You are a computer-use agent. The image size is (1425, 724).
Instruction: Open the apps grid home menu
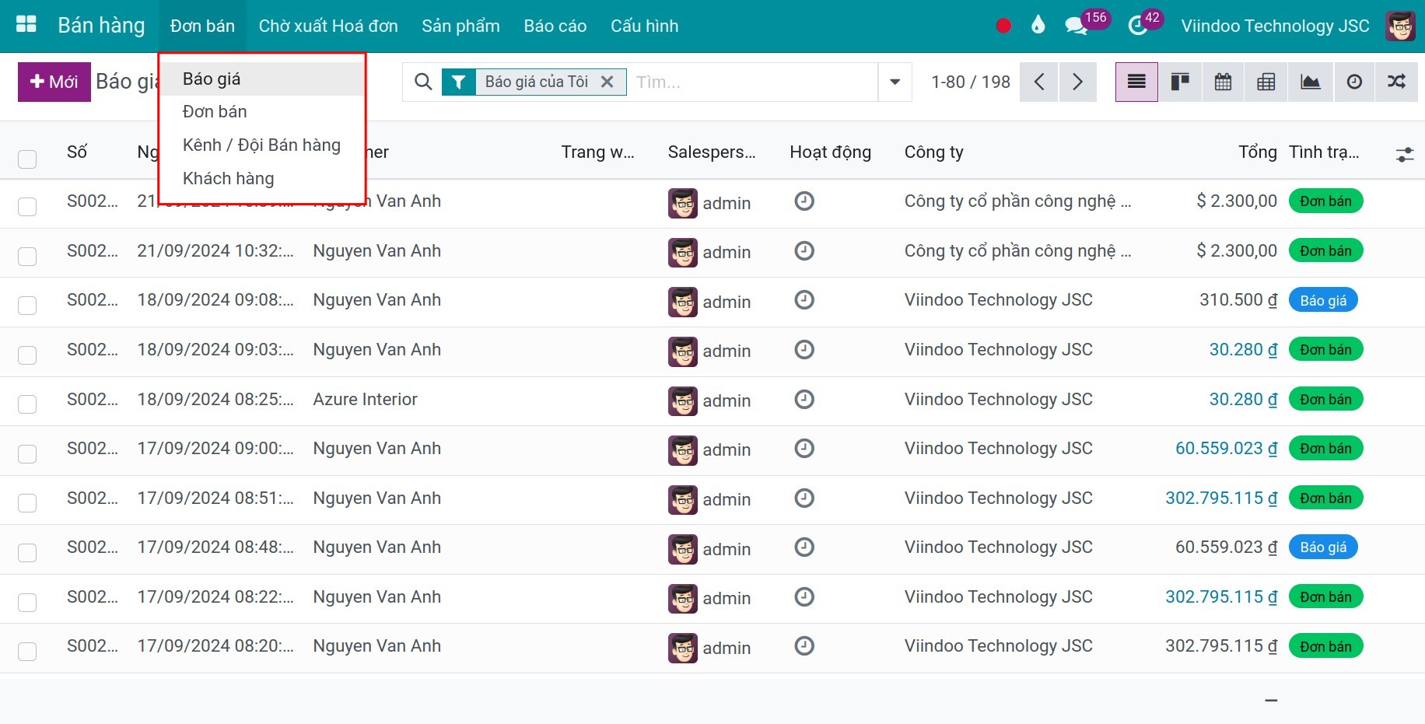pyautogui.click(x=26, y=25)
